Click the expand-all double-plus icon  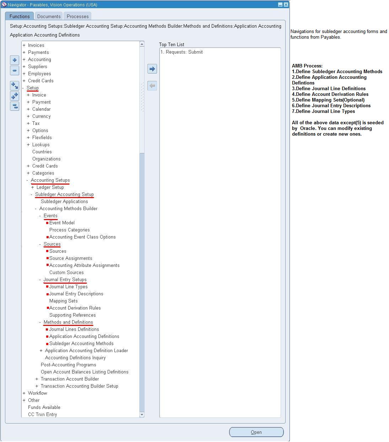coord(15,96)
